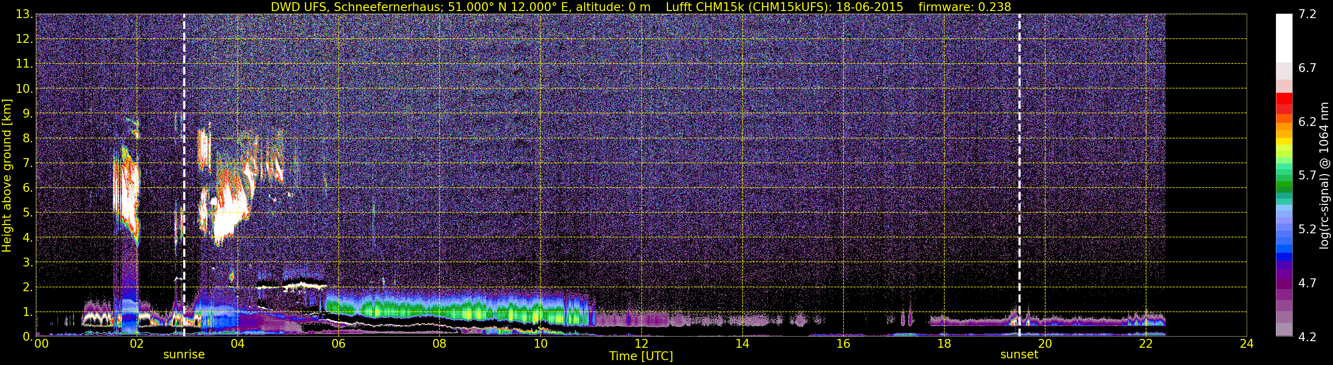
Task: Click the colorbar tick label "4.2"
Action: [1307, 337]
